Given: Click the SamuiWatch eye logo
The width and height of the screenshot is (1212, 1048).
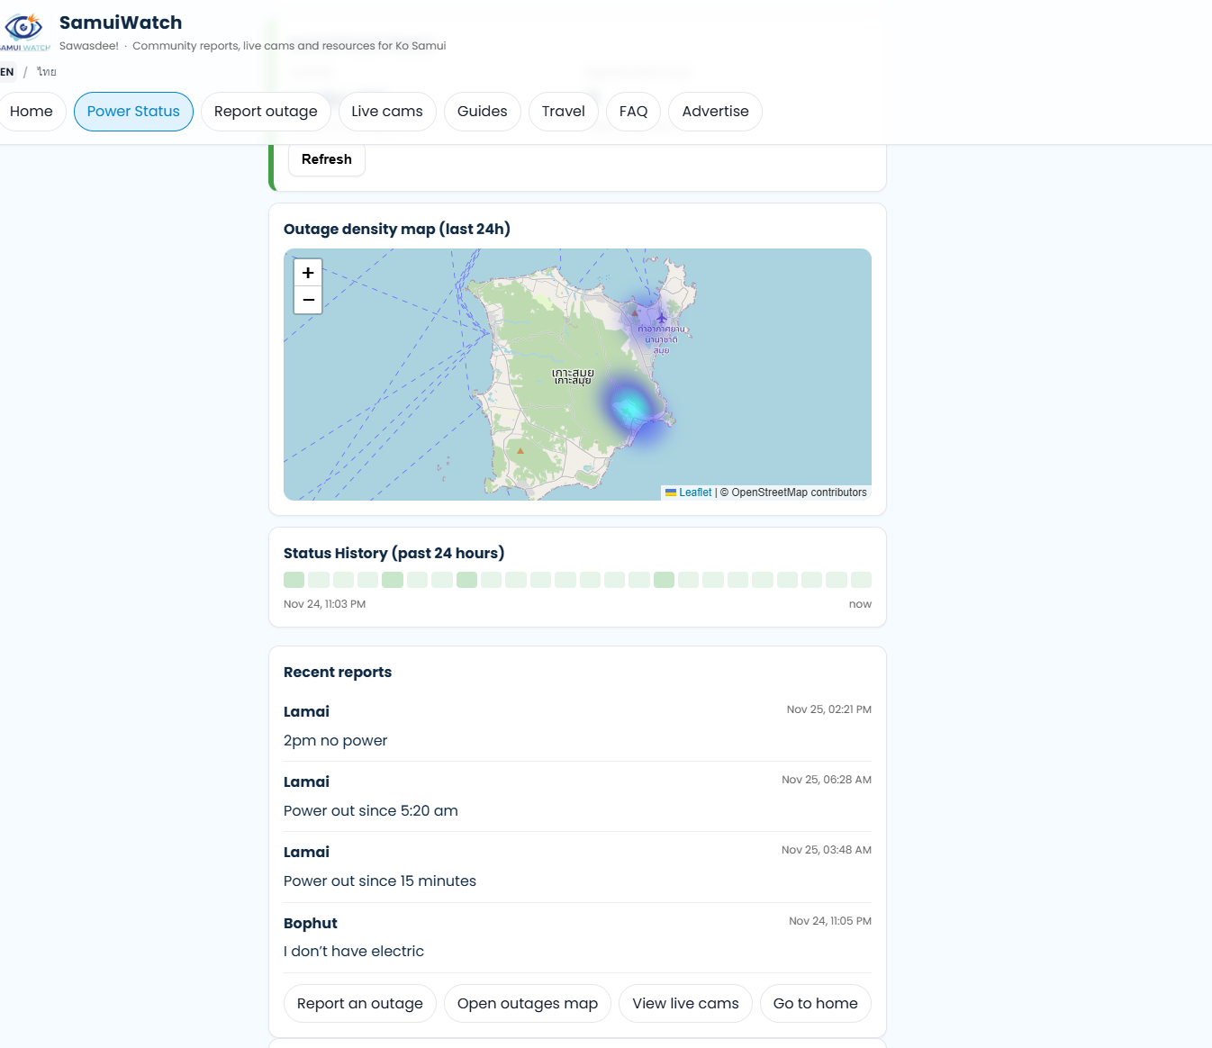Looking at the screenshot, I should (x=24, y=28).
